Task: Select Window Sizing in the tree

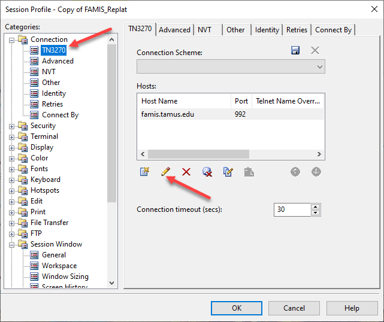Action: pos(65,277)
